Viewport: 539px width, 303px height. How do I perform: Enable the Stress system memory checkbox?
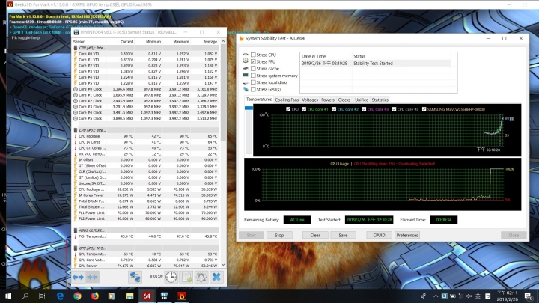click(x=253, y=76)
